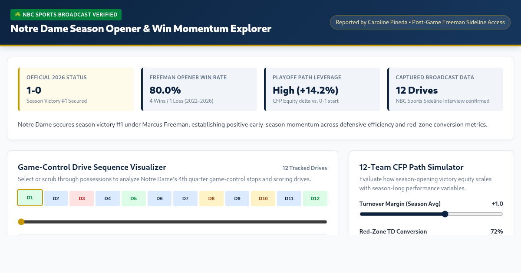Click the NBC Sports Broadcast Verified badge
The width and height of the screenshot is (521, 273).
[x=66, y=15]
